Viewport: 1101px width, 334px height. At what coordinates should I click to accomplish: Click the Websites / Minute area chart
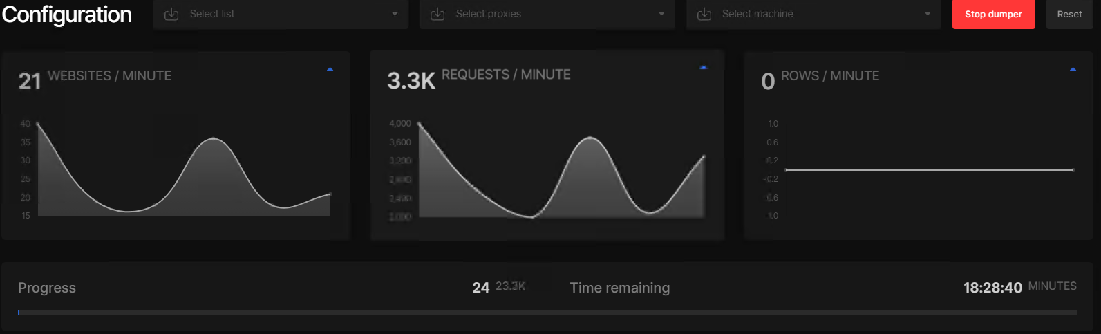point(184,180)
